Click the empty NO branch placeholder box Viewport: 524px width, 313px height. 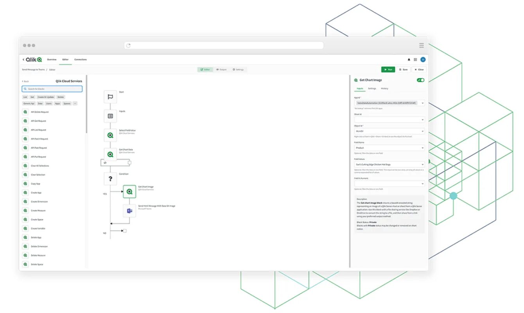click(124, 231)
